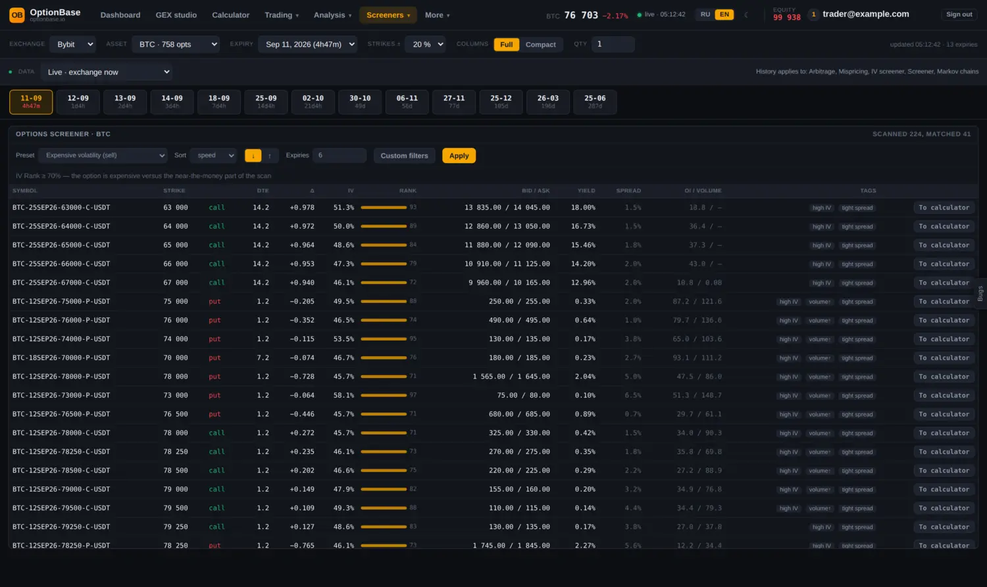Select the 12-09 expiry tab

(x=78, y=102)
